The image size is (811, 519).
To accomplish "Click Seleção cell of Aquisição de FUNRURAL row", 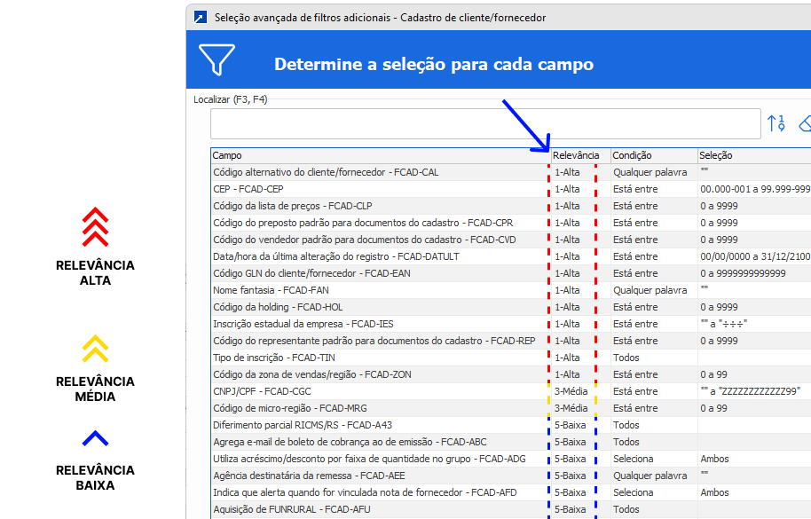I will [752, 509].
